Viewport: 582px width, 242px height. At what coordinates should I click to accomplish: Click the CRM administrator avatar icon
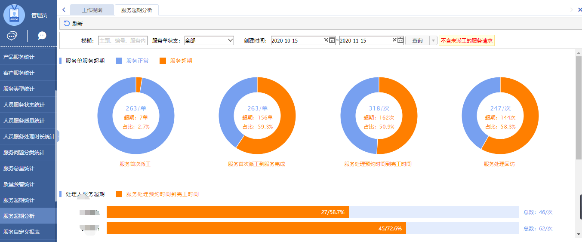click(x=14, y=15)
